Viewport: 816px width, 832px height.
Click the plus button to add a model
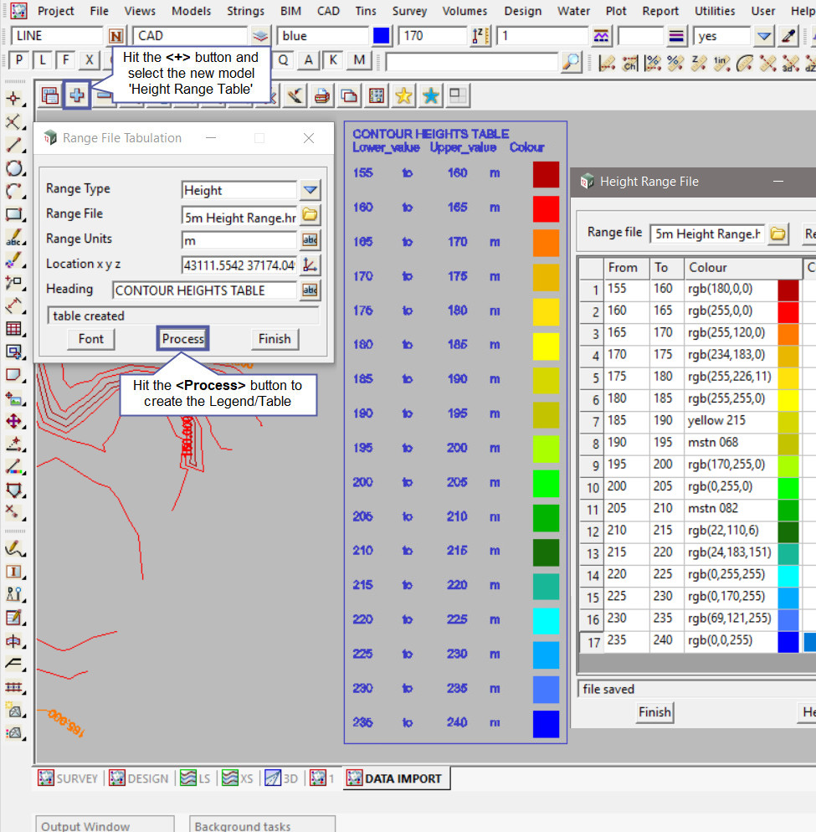76,95
